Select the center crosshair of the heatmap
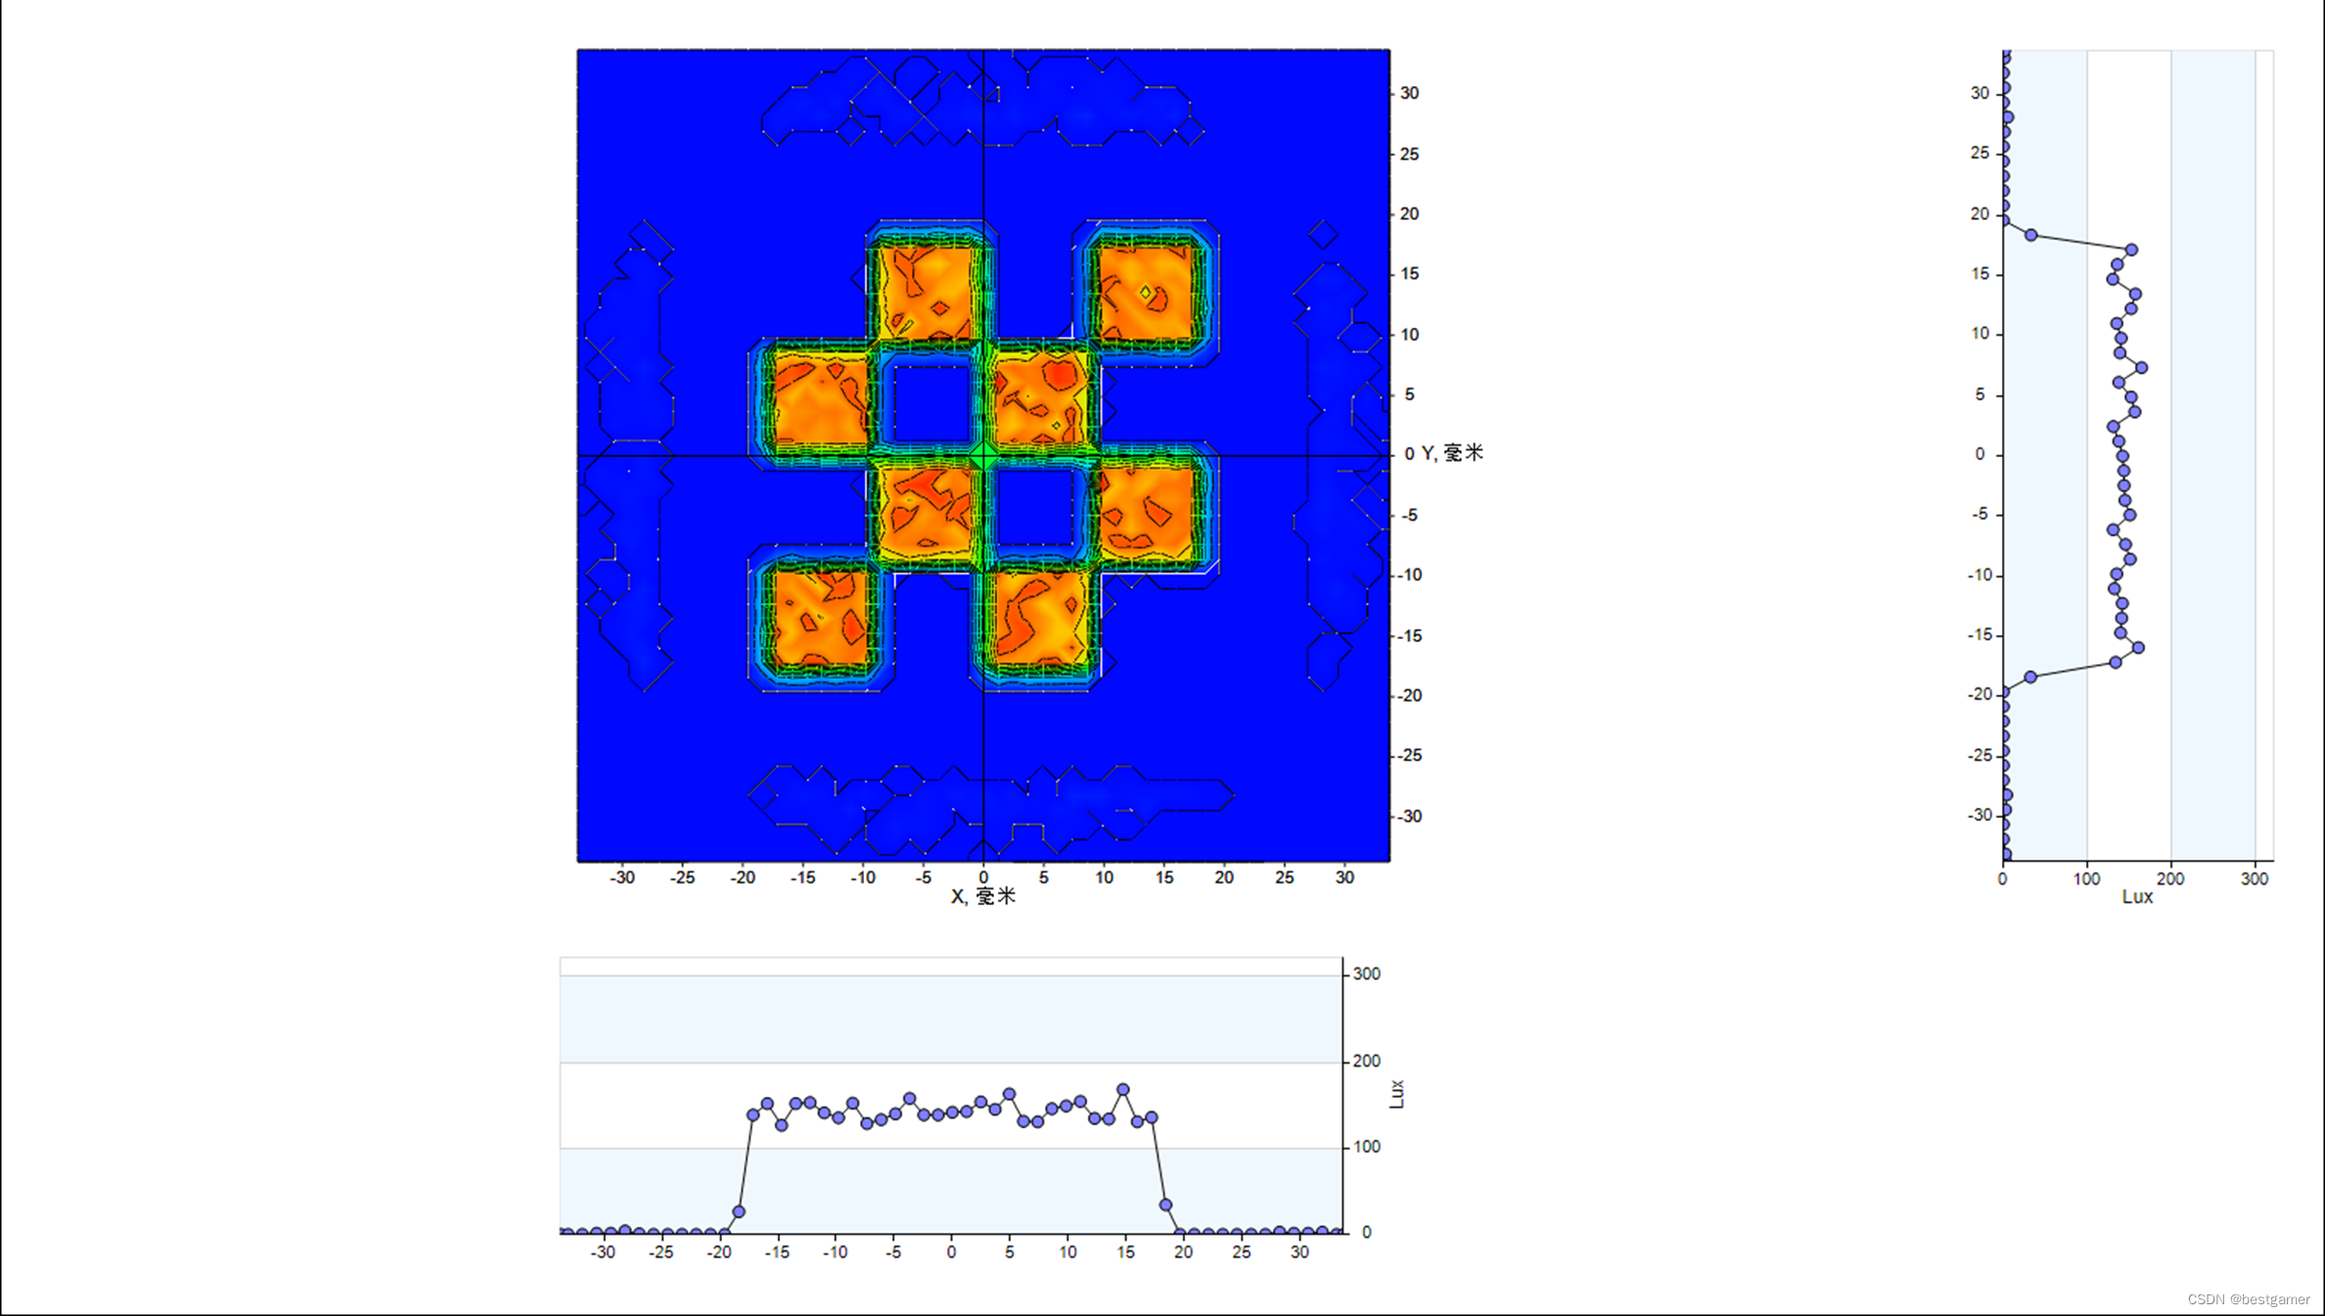This screenshot has width=2325, height=1316. [x=983, y=453]
